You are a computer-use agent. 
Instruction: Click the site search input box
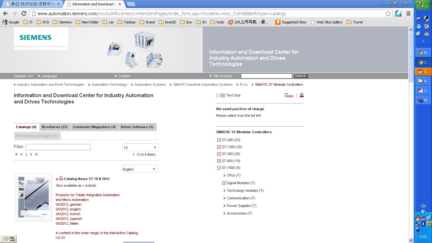point(266,76)
